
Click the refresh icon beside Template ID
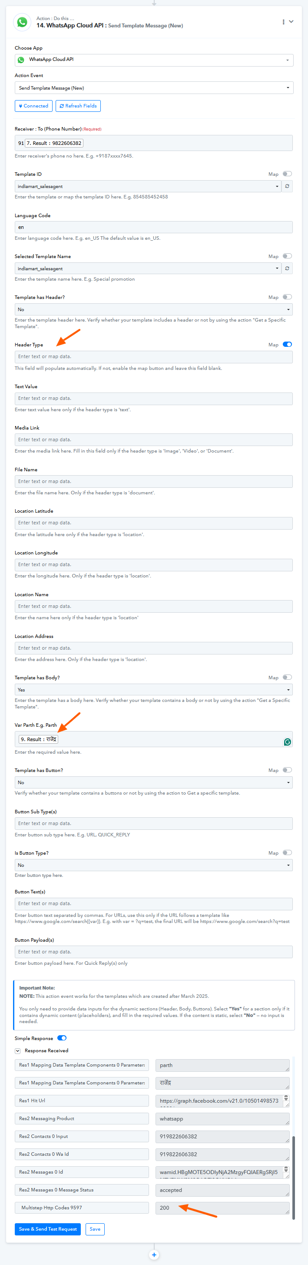point(288,187)
